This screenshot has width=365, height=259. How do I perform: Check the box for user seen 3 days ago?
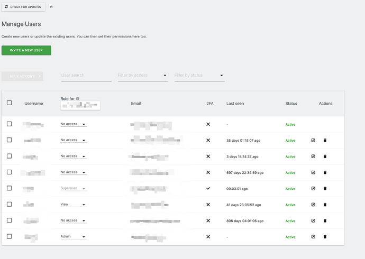pos(10,156)
